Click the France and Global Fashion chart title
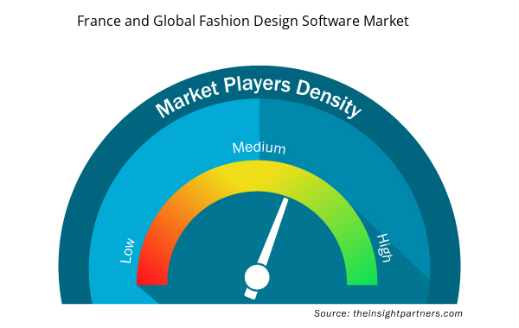The image size is (519, 328). 243,21
